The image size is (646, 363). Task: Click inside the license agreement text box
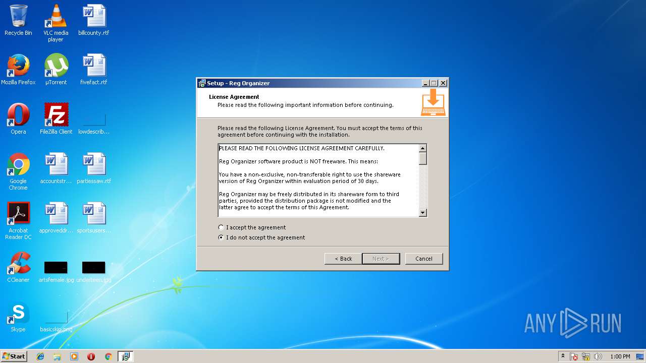(318, 181)
